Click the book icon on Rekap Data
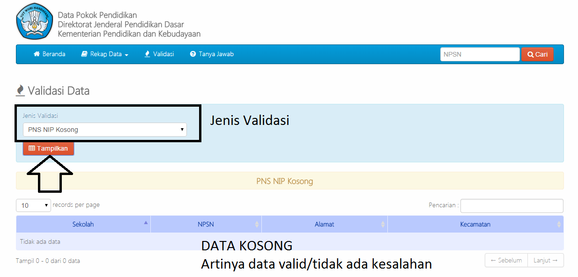 click(x=85, y=54)
